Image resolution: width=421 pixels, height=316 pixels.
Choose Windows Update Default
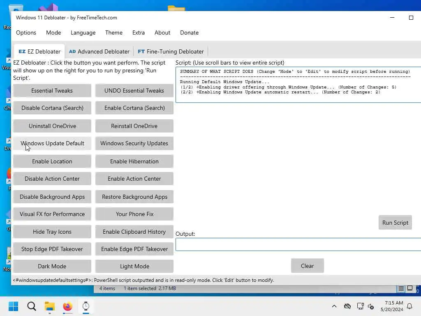click(x=52, y=143)
